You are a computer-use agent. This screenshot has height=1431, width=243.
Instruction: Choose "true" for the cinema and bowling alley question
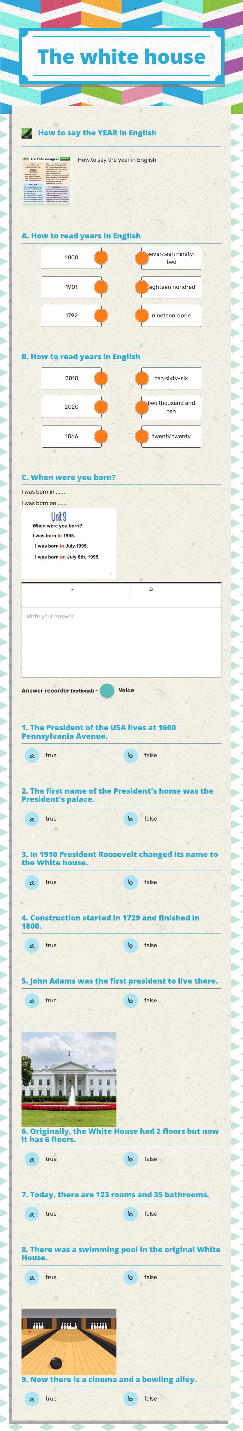point(32,1399)
